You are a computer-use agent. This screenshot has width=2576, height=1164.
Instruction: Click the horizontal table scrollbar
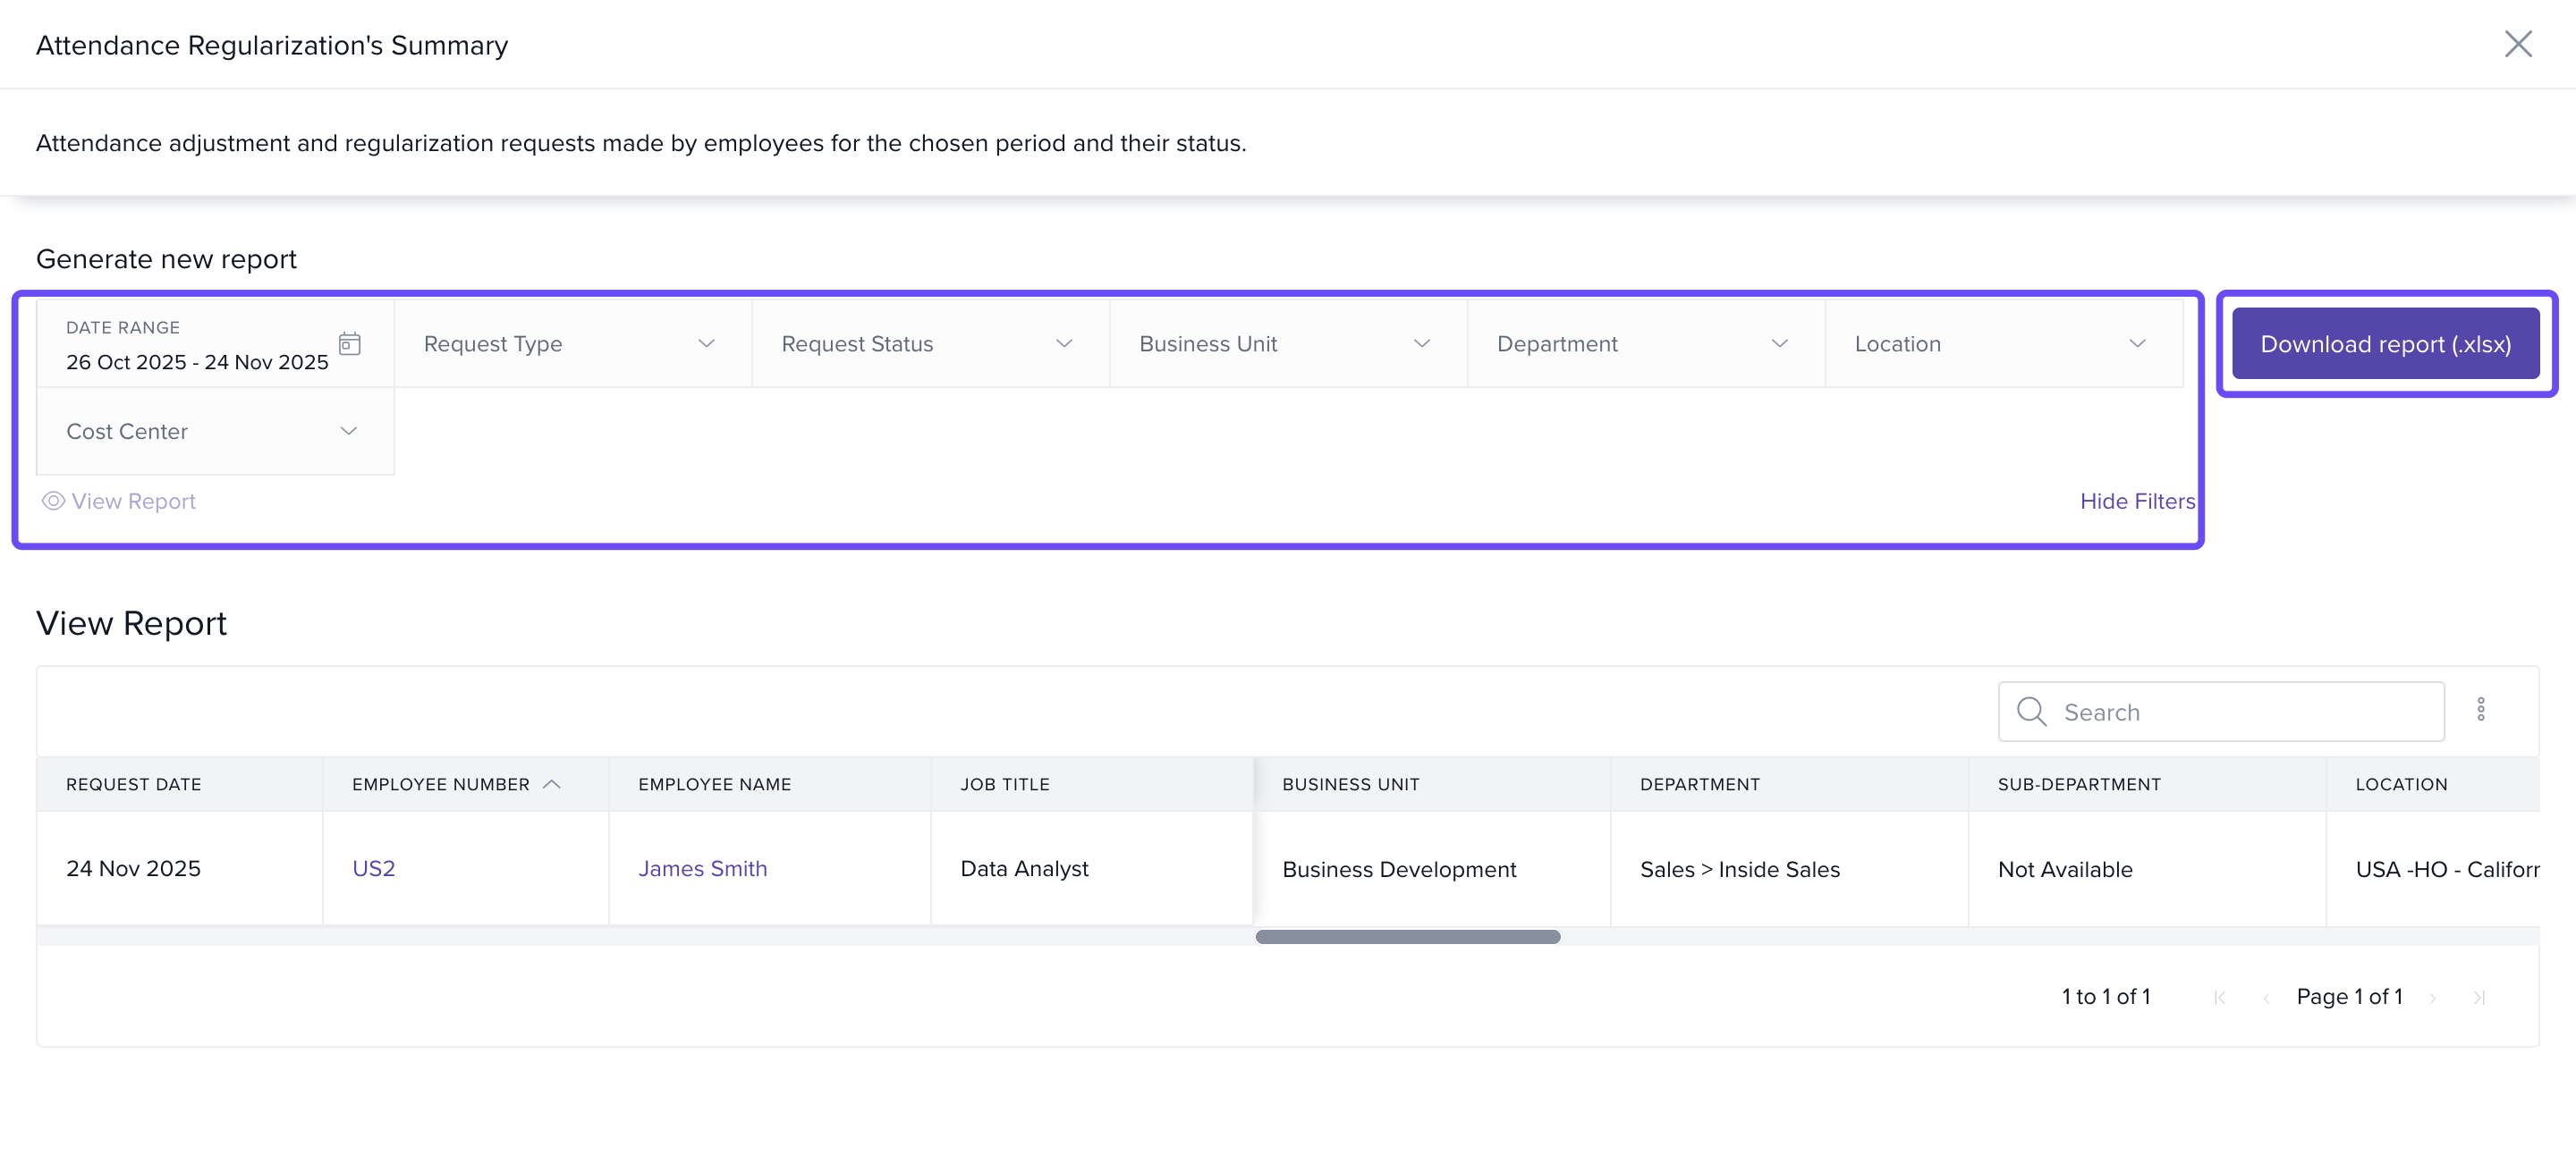click(x=1407, y=936)
